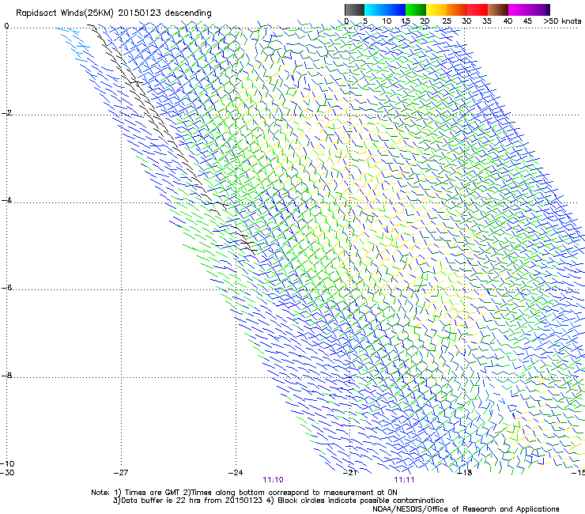Click the red 30-35 knots legend segment

[477, 9]
